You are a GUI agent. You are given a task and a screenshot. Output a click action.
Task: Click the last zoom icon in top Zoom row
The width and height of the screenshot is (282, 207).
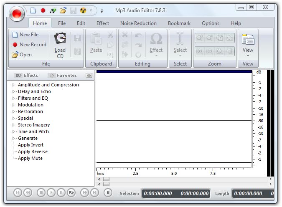point(229,38)
